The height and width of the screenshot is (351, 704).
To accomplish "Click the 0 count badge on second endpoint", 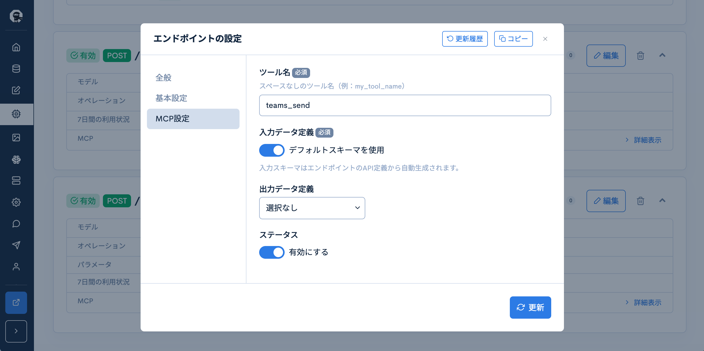I will [571, 201].
